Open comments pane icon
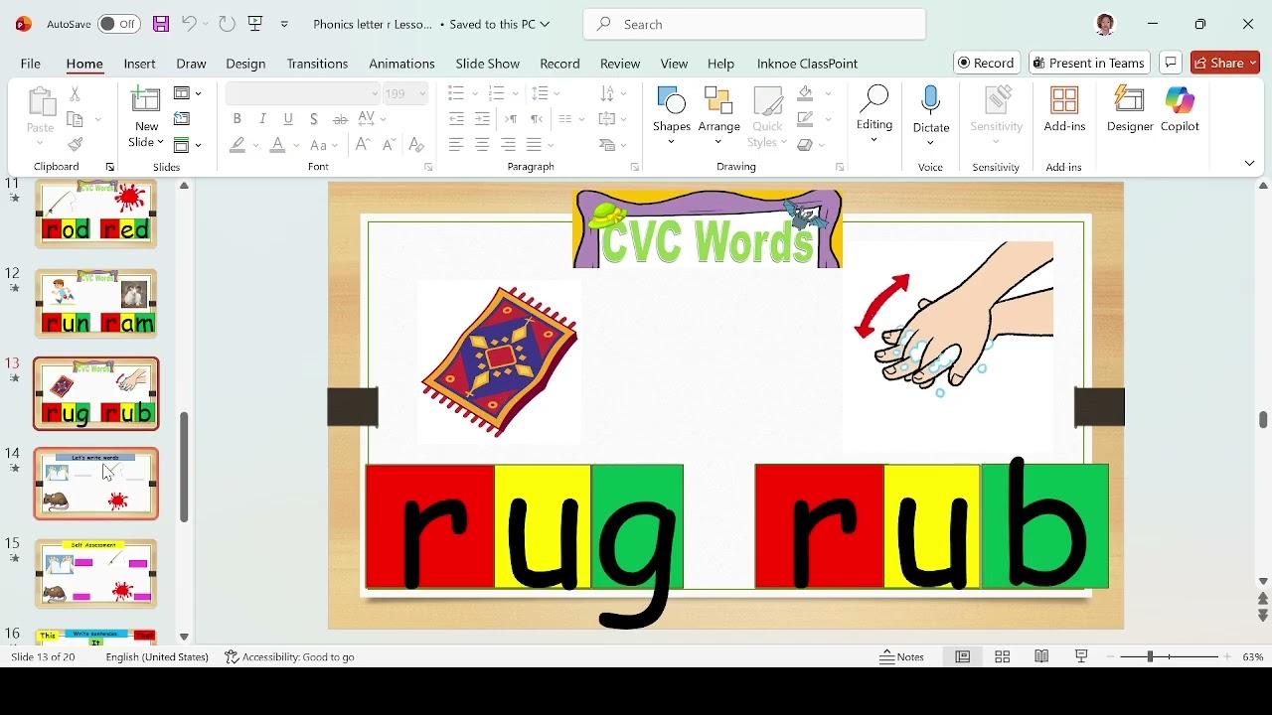Screen dimensions: 1272x715 [x=1172, y=63]
